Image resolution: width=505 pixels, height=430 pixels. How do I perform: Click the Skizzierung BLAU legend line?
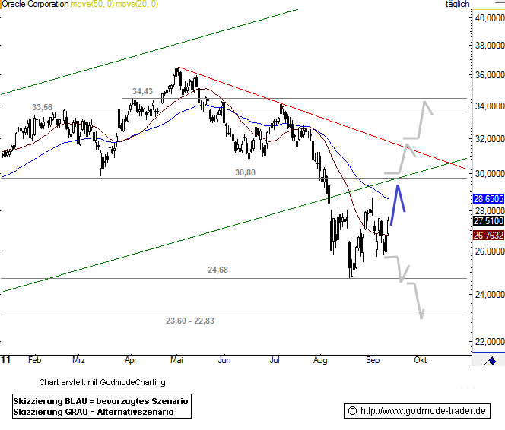100,401
